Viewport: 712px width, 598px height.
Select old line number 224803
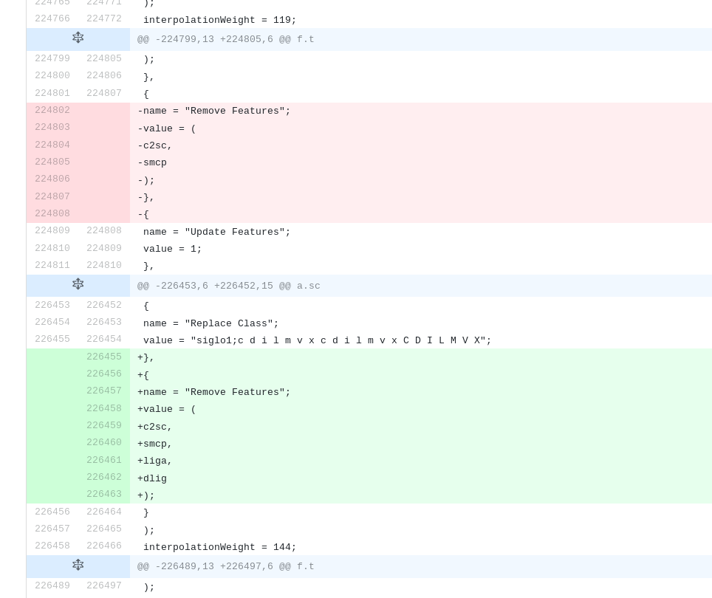52,127
